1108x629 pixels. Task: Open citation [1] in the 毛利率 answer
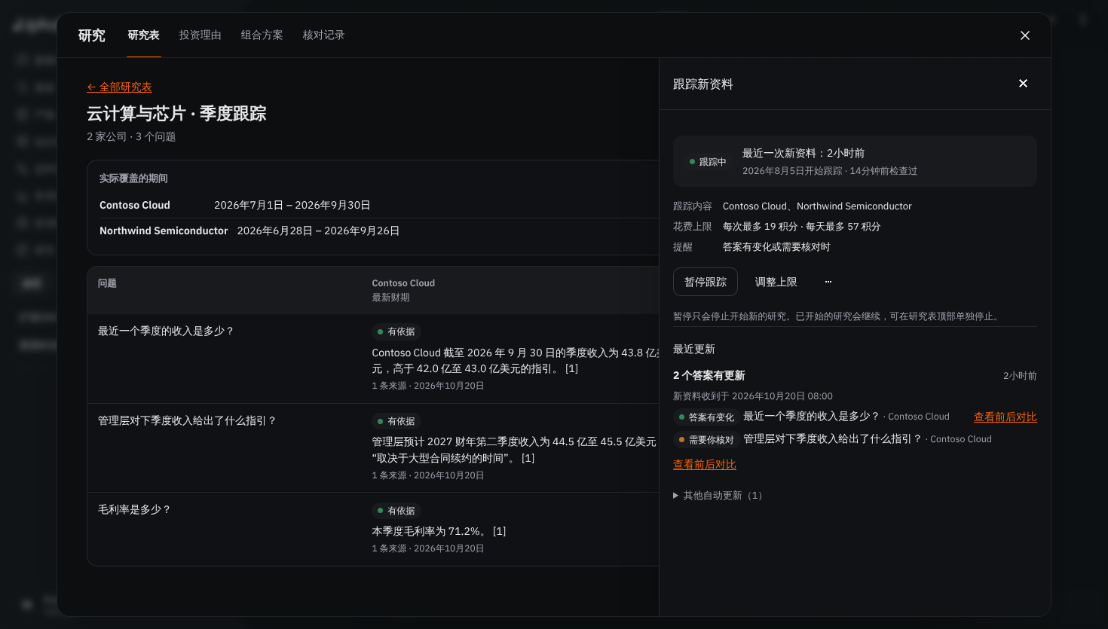tap(499, 532)
